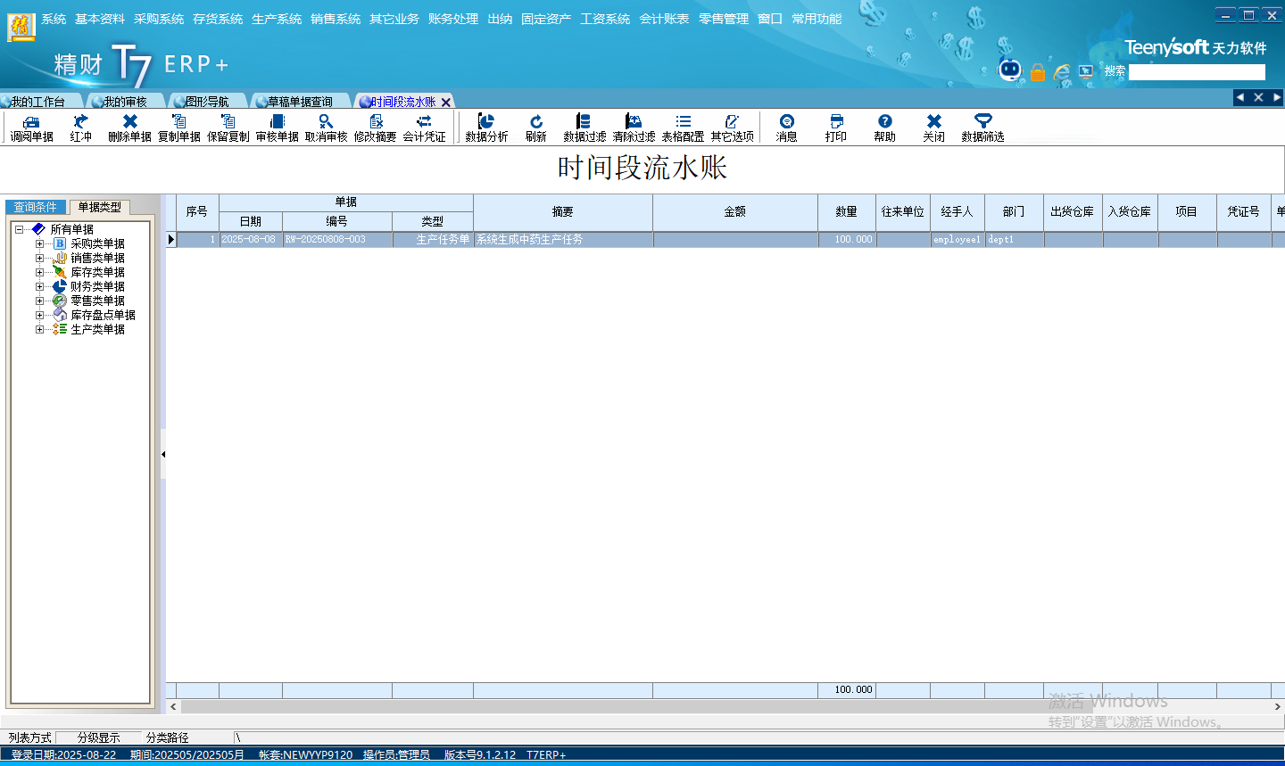This screenshot has height=766, width=1285.
Task: Switch to the 草稿单据查询 tab
Action: point(299,102)
